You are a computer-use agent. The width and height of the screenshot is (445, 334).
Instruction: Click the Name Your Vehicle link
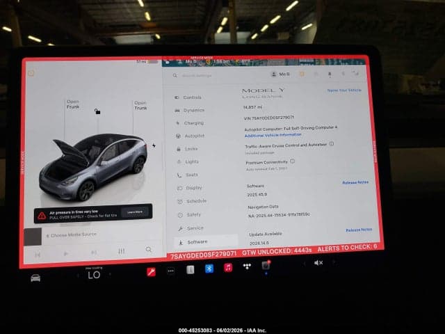[x=344, y=90]
